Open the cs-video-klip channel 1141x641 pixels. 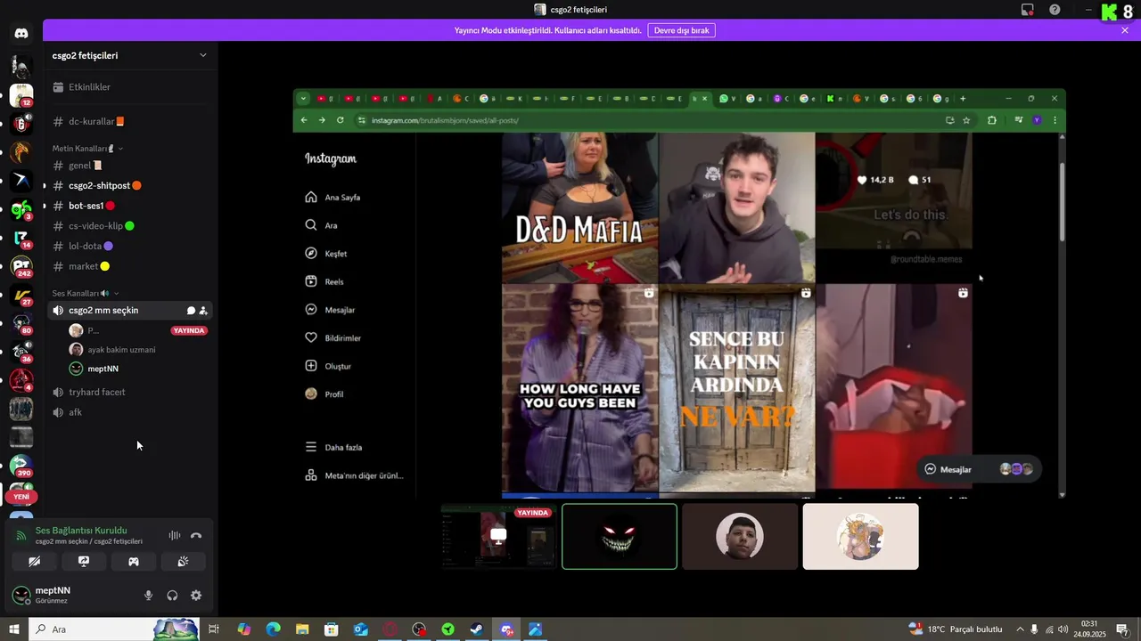tap(130, 226)
